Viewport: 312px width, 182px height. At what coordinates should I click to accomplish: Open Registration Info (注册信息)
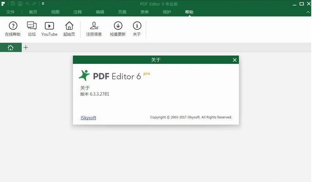tap(94, 29)
